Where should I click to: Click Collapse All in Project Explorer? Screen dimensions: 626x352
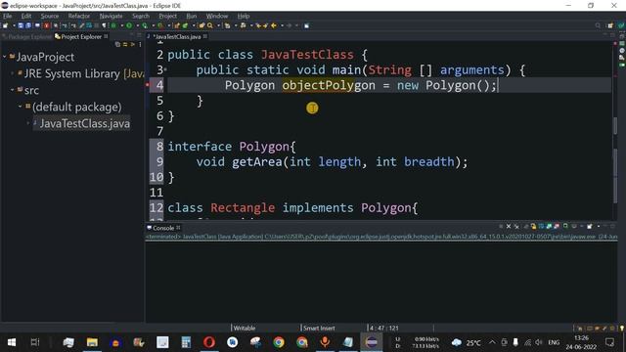coord(117,44)
